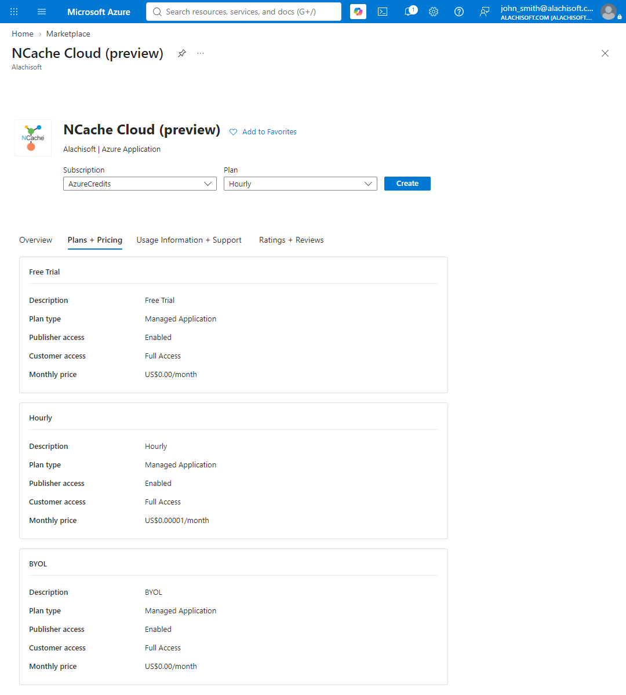Click the Microsoft Azure logo text
The height and width of the screenshot is (695, 626).
[99, 12]
